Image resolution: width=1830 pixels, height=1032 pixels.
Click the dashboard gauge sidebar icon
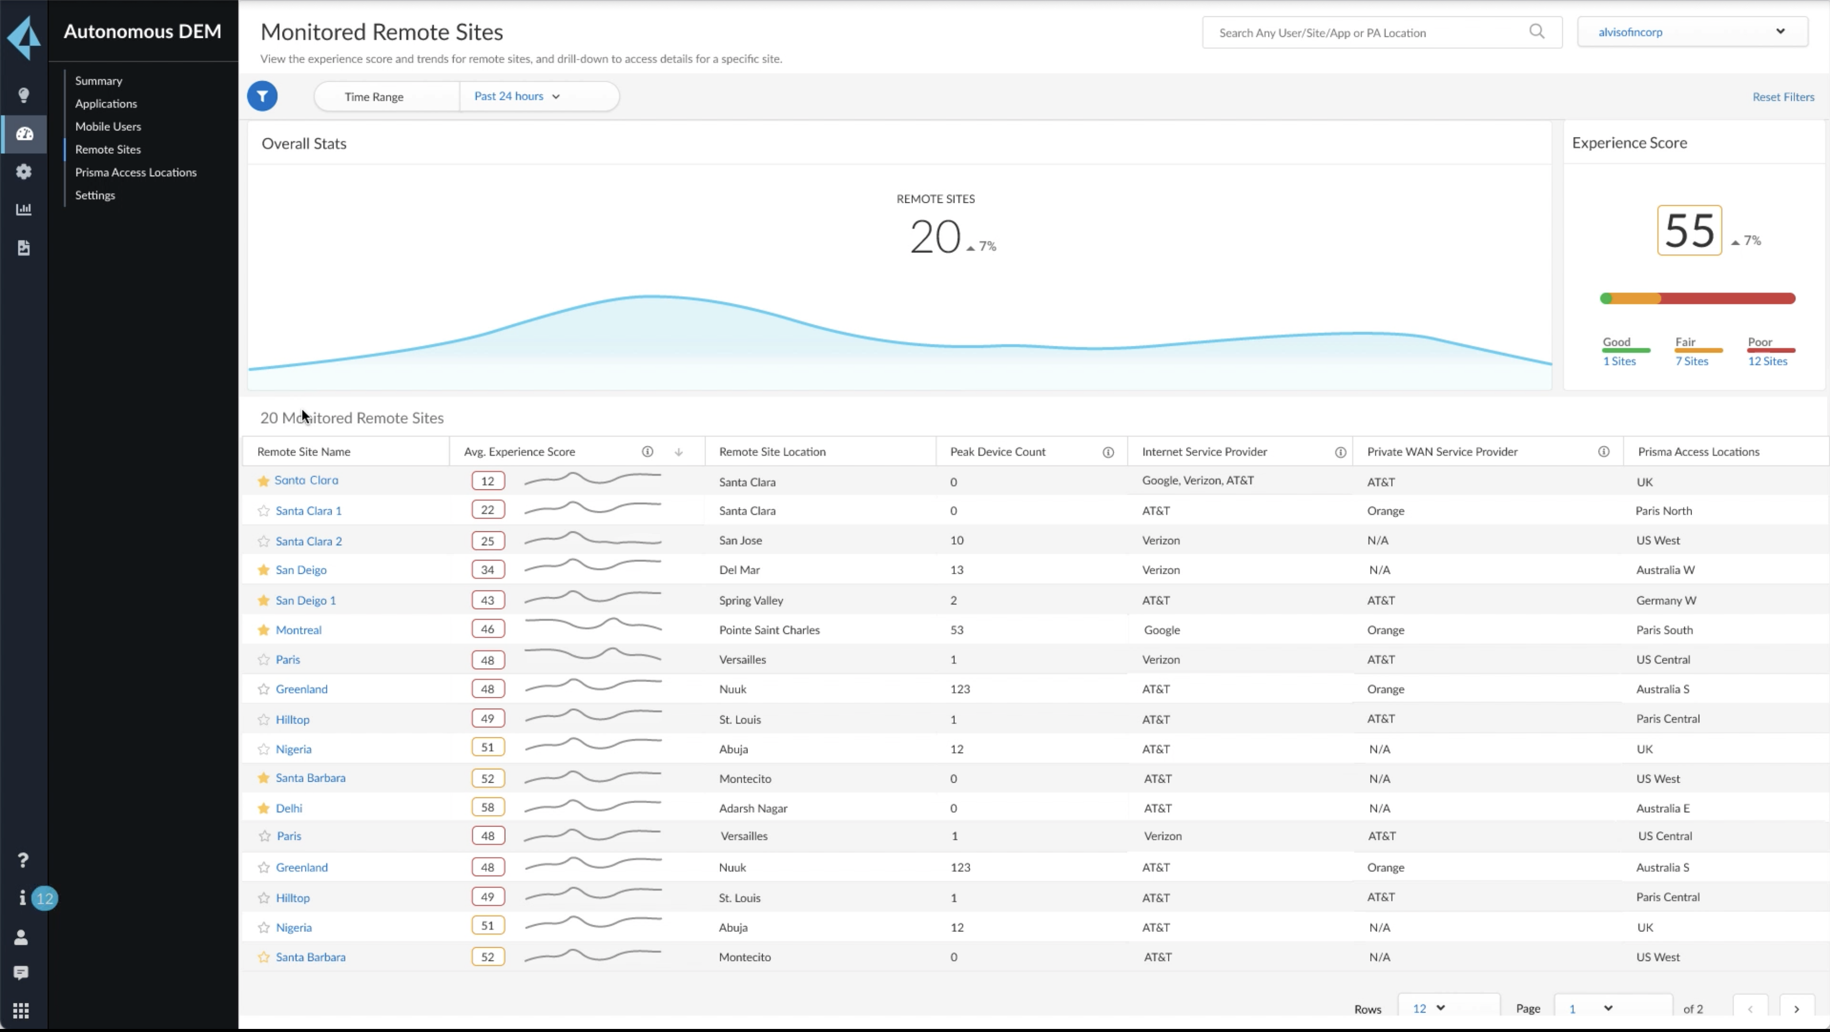point(24,133)
